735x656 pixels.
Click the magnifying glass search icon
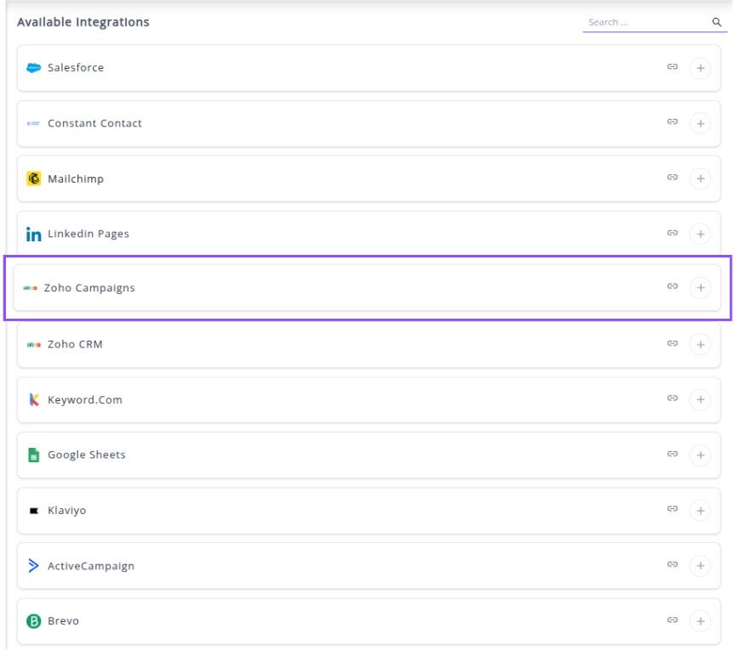[x=716, y=23]
